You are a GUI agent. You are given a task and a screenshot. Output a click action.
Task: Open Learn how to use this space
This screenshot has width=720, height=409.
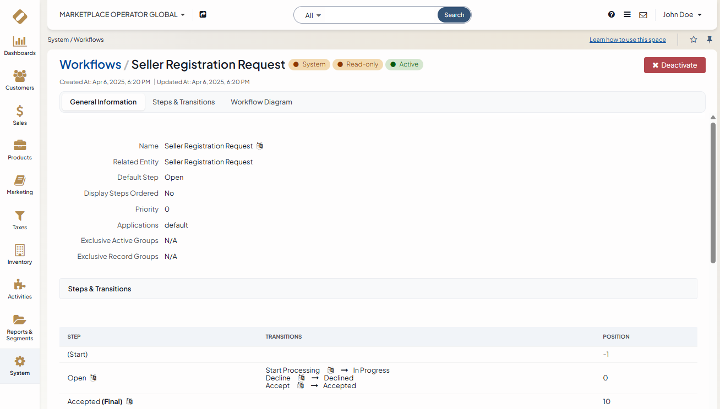tap(628, 40)
